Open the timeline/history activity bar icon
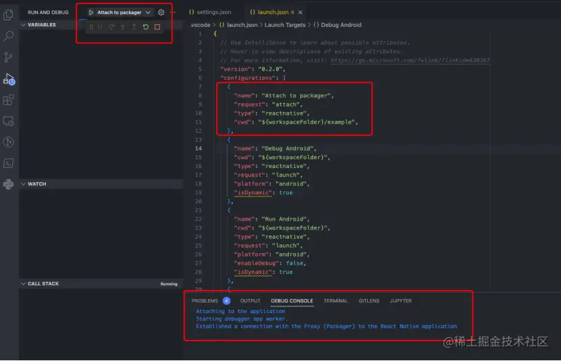Screen dimensions: 561x361 point(8,142)
